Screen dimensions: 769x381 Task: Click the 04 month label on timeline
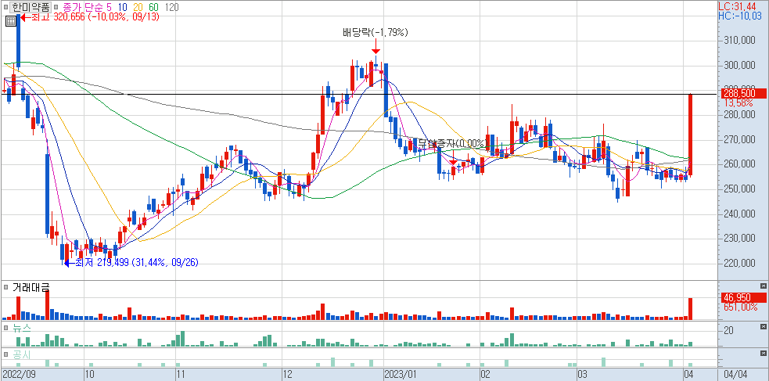pos(688,375)
